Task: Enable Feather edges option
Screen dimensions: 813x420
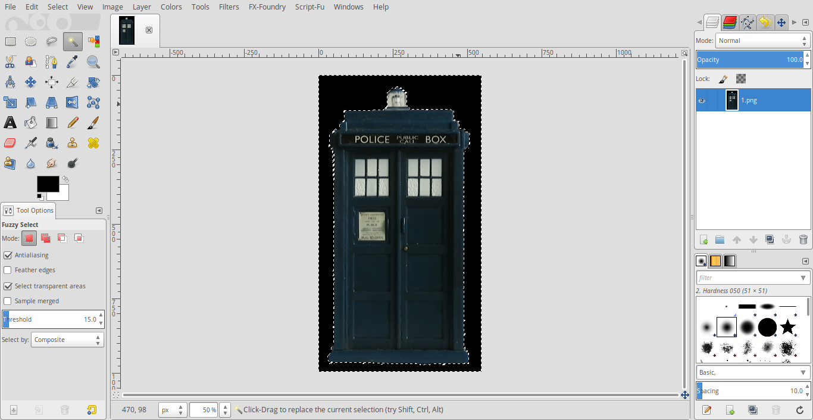Action: 8,270
